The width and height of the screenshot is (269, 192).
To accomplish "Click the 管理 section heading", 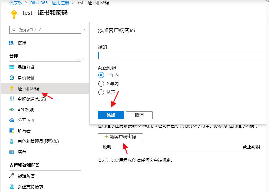I will (x=14, y=56).
